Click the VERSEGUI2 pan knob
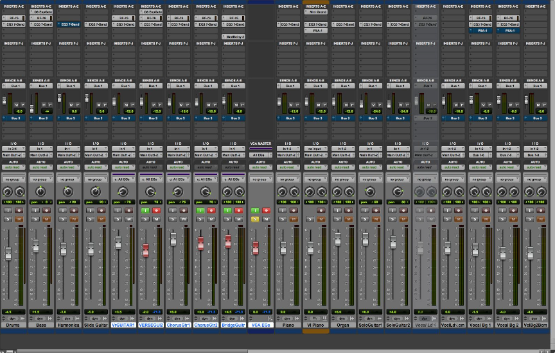 click(x=150, y=192)
